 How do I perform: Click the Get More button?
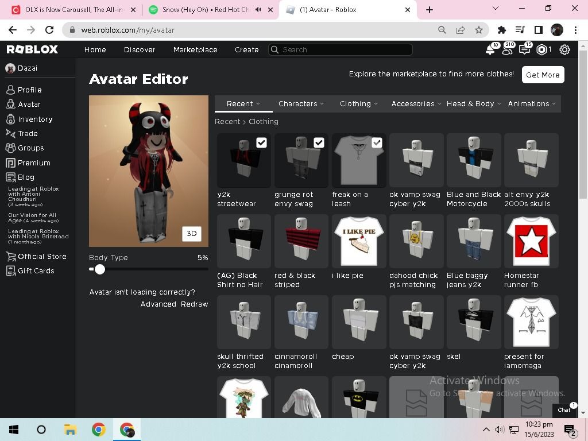542,75
